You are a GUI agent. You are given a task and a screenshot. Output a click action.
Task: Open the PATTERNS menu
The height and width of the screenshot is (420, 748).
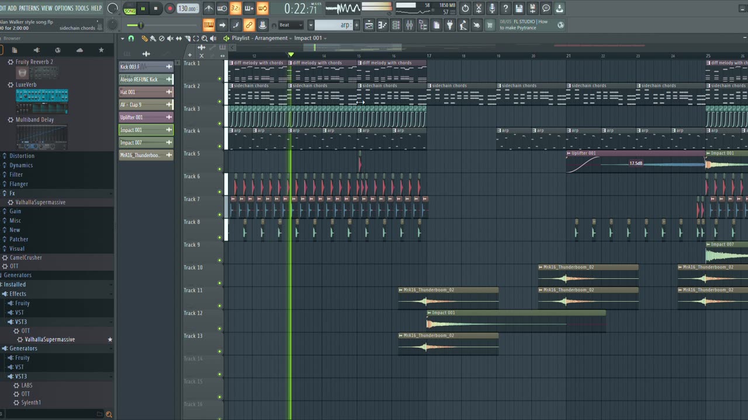29,8
